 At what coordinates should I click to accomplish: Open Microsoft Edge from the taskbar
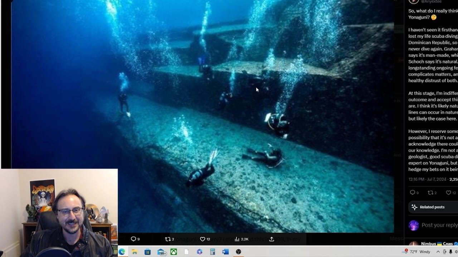(122, 252)
